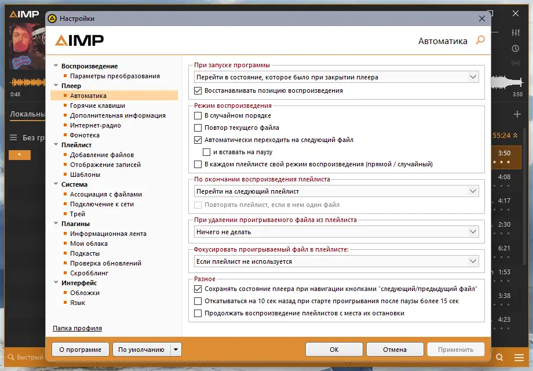Toggle Восстанавливать позицию воспроизведения checkbox
This screenshot has width=533, height=371.
(x=198, y=91)
